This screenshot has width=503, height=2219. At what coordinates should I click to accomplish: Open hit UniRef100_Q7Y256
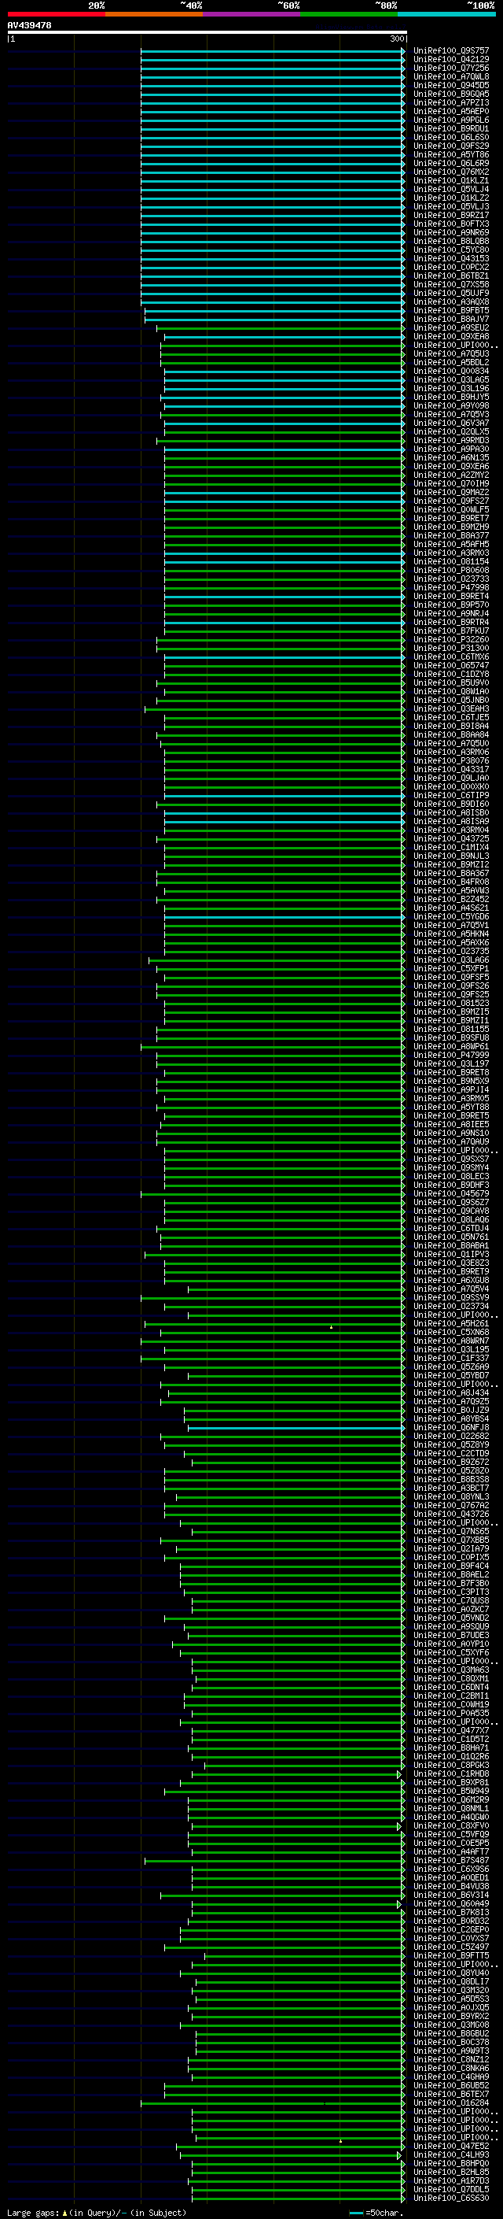point(451,68)
